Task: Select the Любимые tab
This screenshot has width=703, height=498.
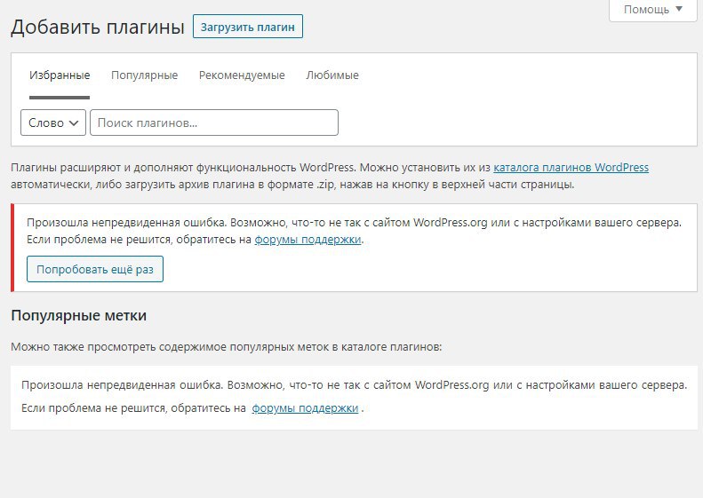Action: click(x=332, y=75)
